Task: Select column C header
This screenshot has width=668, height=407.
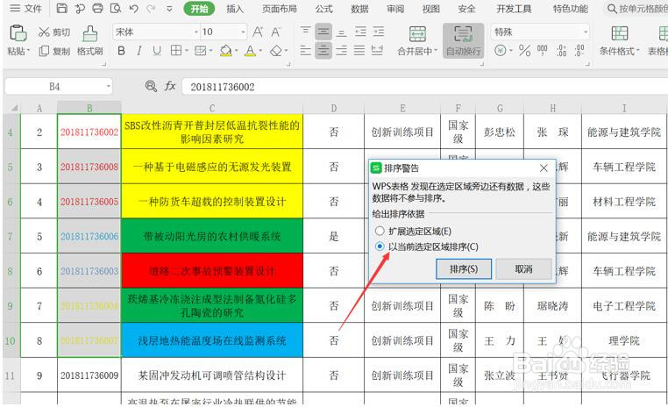Action: 212,108
